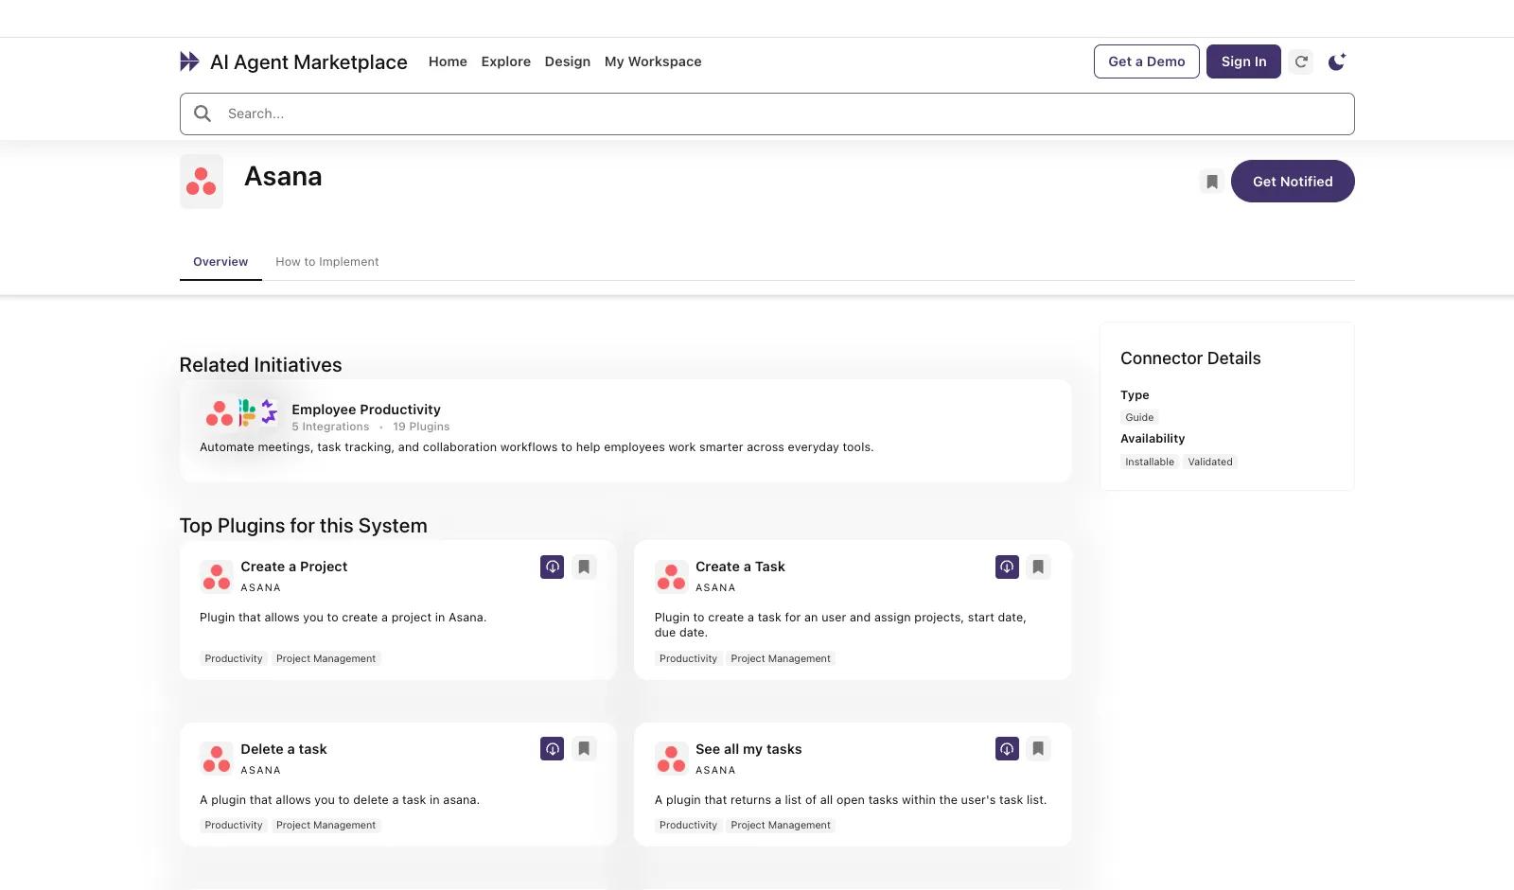
Task: Open the Create a Task plugin title
Action: pos(740,567)
